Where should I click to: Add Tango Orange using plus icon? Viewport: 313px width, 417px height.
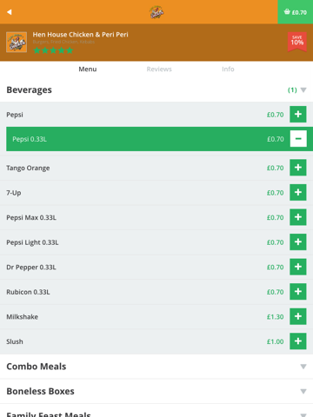point(298,168)
